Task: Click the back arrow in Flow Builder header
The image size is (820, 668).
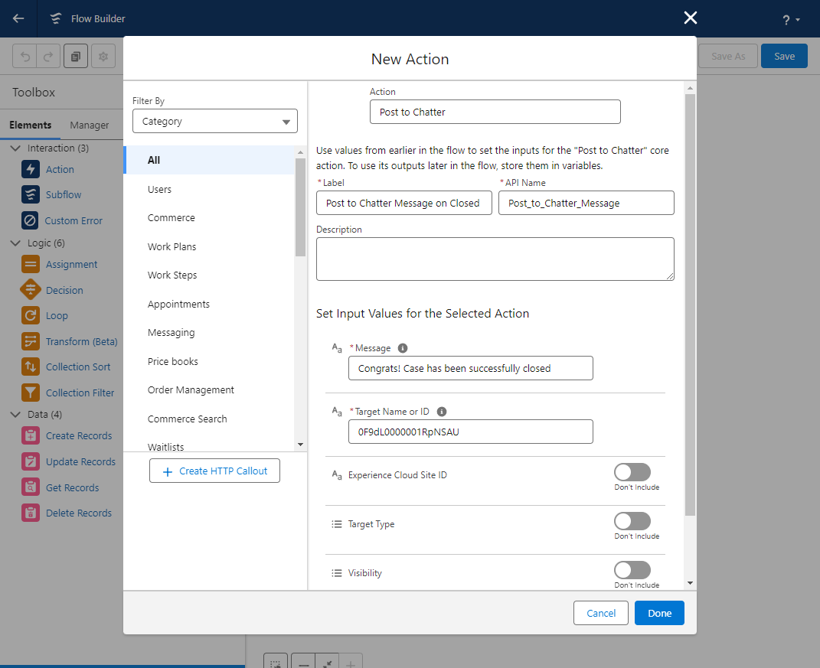Action: pyautogui.click(x=18, y=18)
